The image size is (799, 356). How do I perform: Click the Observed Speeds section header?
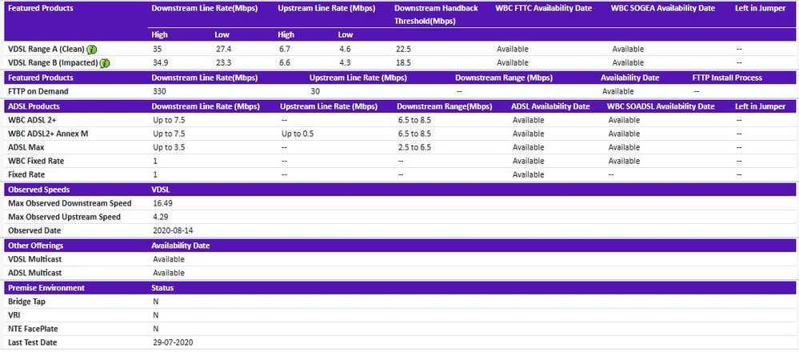point(38,190)
